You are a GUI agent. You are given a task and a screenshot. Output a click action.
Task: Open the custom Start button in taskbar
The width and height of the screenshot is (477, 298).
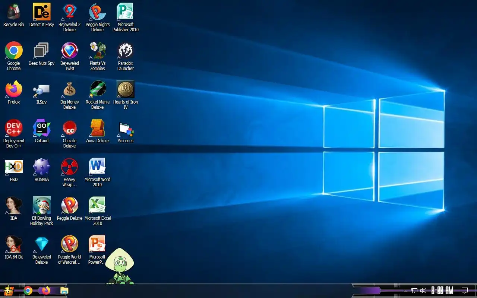click(9, 291)
